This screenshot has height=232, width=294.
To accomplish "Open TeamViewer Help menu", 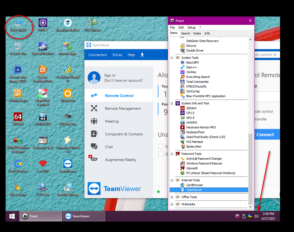I will 131,55.
